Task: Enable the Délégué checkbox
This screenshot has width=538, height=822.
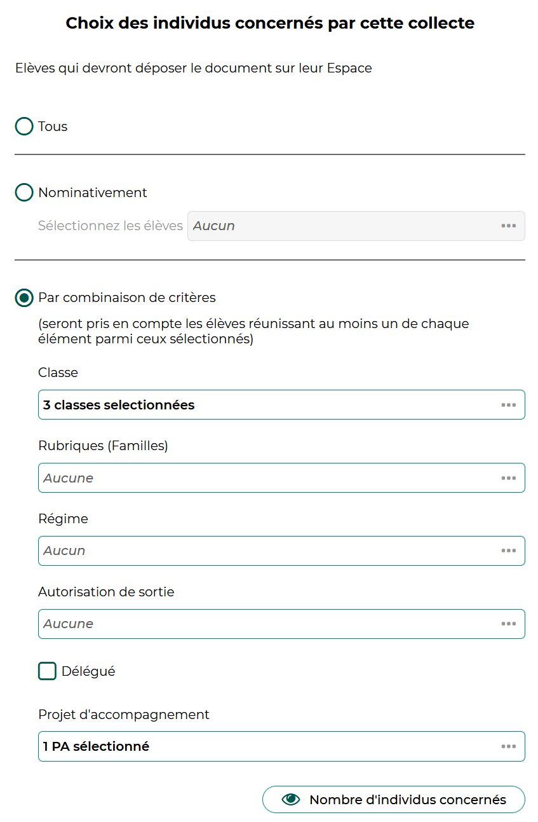Action: click(47, 671)
